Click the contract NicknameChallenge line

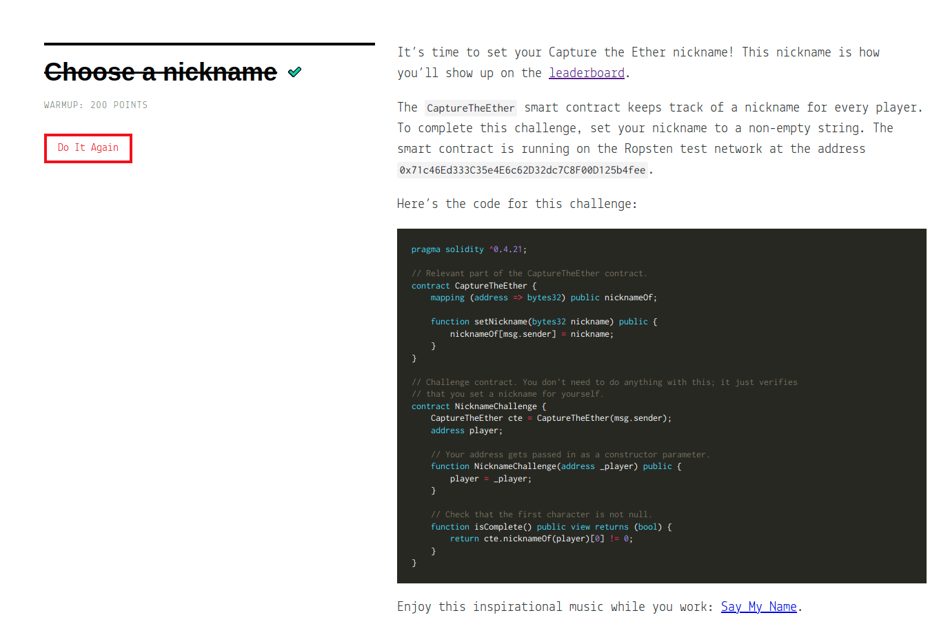tap(478, 406)
